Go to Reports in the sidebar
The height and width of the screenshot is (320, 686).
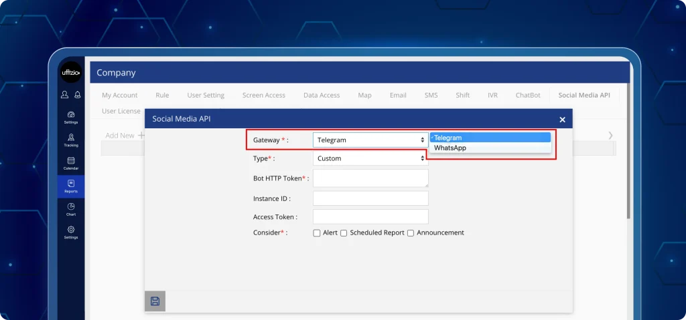tap(71, 186)
